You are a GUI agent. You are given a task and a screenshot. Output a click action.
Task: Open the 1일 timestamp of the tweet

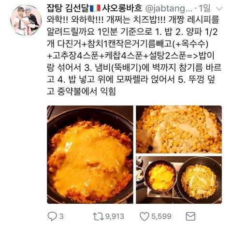coord(204,8)
